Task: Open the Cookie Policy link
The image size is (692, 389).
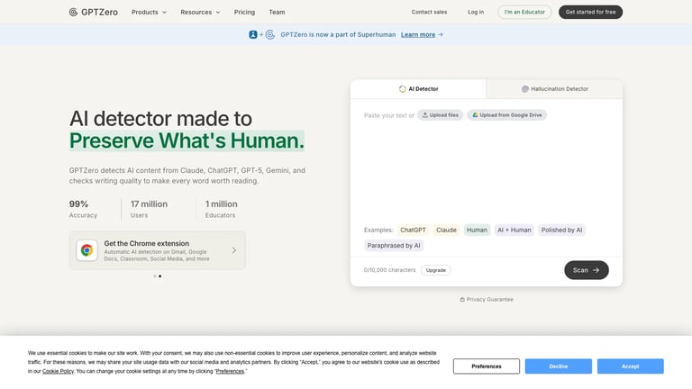Action: pyautogui.click(x=58, y=371)
